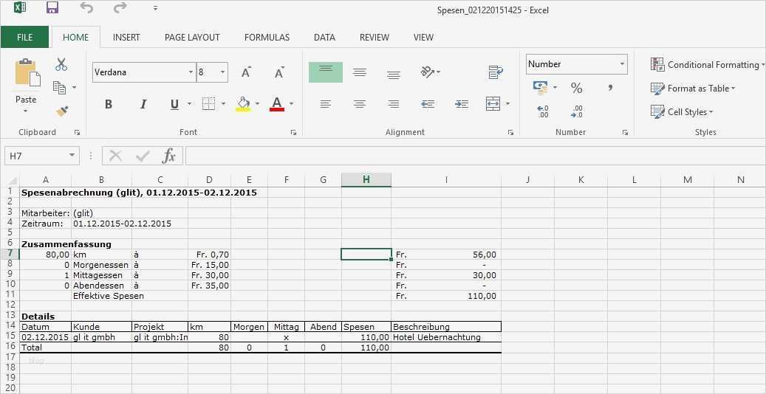The image size is (766, 394).
Task: Open Format as Table menu
Action: click(693, 89)
